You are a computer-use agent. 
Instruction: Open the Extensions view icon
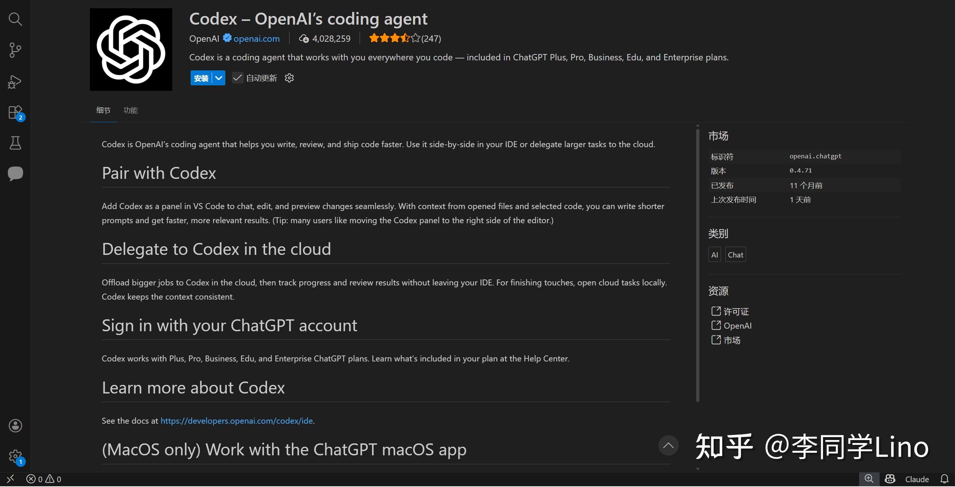coord(15,112)
